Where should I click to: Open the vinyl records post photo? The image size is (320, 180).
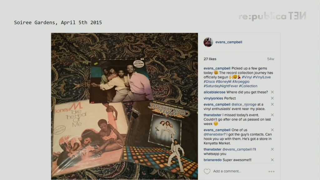click(124, 106)
